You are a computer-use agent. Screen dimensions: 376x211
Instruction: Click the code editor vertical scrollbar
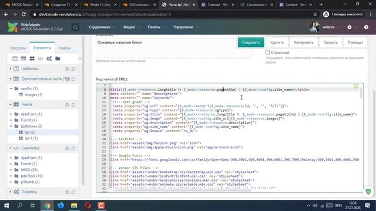361,93
